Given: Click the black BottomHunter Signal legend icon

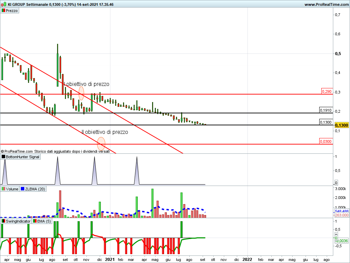Looking at the screenshot, I should [x=3, y=157].
